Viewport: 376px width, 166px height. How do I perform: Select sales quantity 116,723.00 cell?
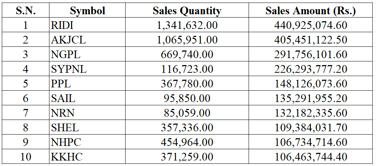click(187, 69)
